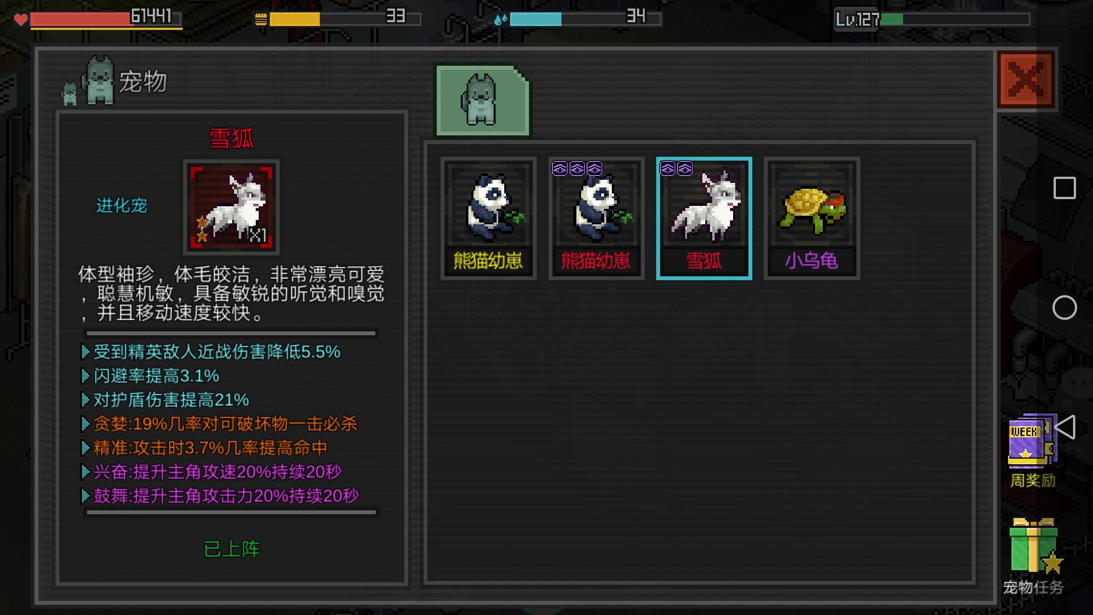Switch to the wolf pet category tab
Viewport: 1093px width, 615px height.
pyautogui.click(x=482, y=100)
